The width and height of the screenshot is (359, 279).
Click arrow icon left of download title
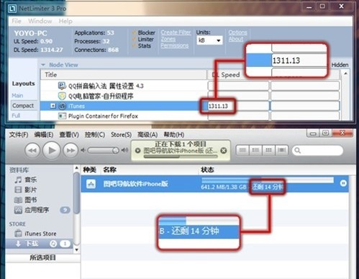pos(137,151)
